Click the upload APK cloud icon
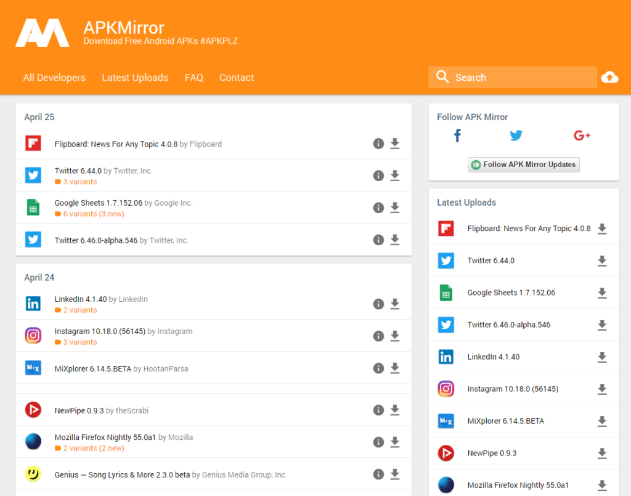 pyautogui.click(x=609, y=77)
